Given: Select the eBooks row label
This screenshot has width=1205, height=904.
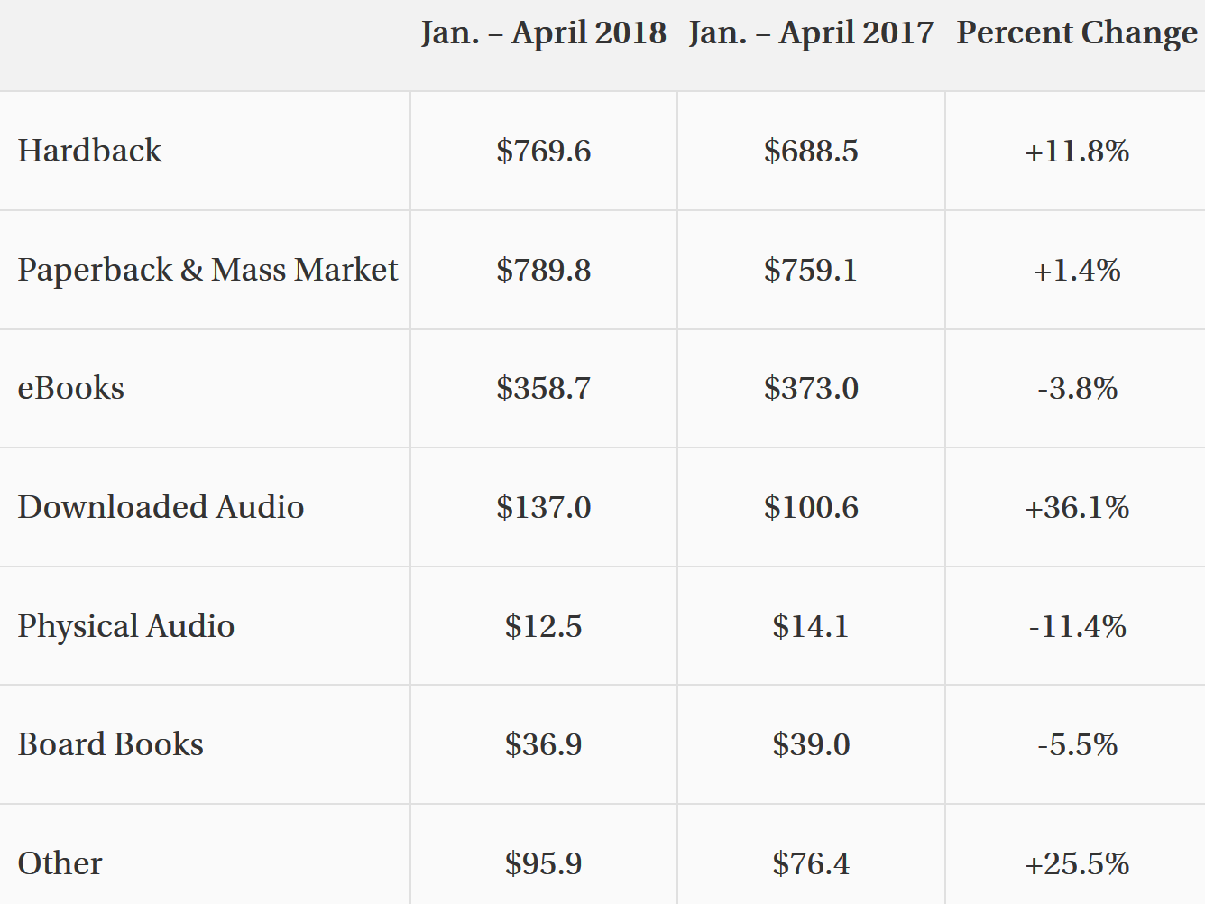Looking at the screenshot, I should [x=70, y=388].
